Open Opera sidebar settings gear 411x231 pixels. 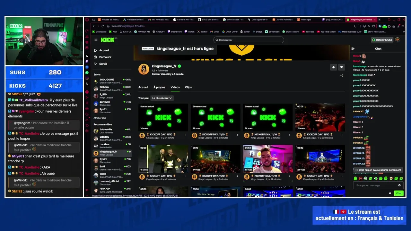click(x=87, y=131)
